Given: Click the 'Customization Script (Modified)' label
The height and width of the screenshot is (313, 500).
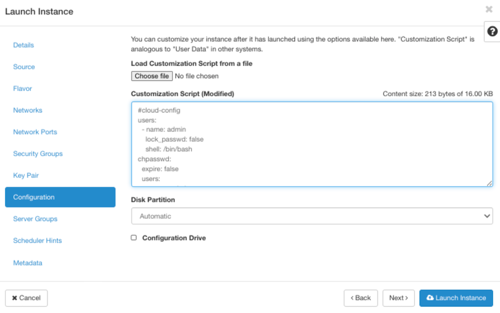Looking at the screenshot, I should pos(183,94).
